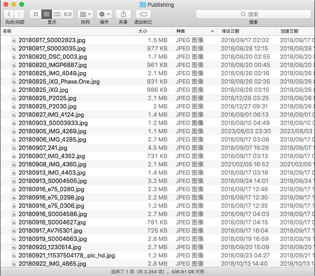Switch to list view mode
This screenshot has width=315, height=276.
[x=46, y=14]
